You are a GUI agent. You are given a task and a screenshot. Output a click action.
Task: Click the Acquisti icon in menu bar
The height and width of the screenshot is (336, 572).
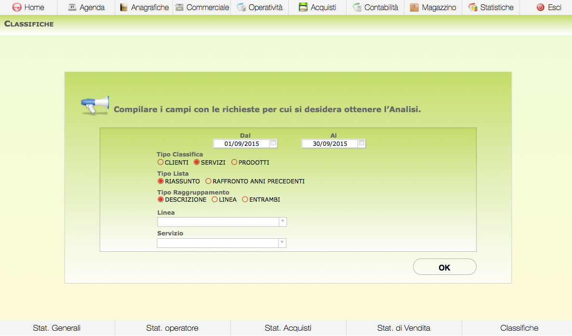(x=303, y=7)
